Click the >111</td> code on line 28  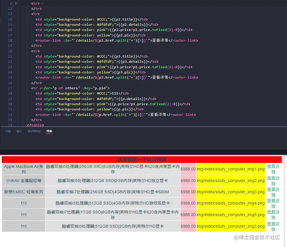tap(119, 93)
